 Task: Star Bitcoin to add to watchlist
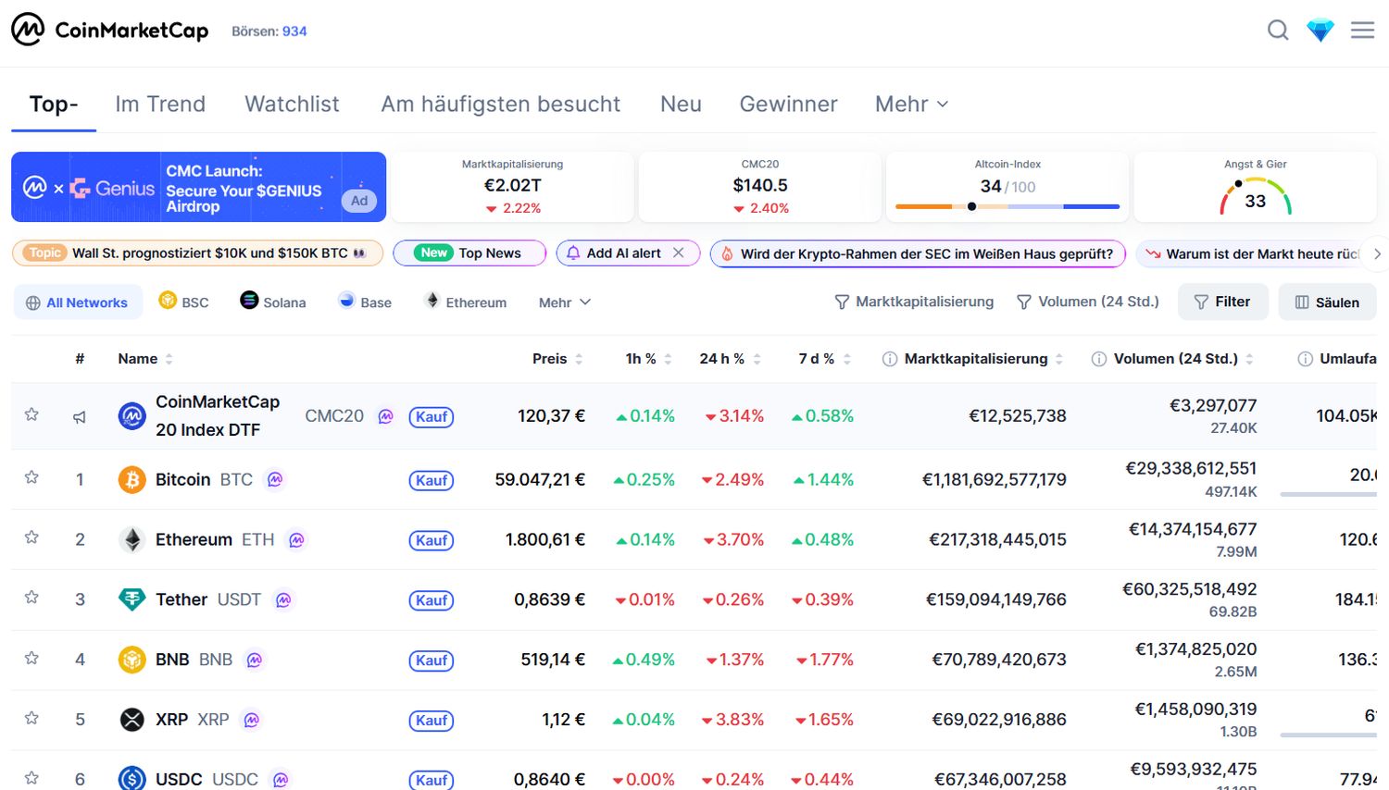tap(31, 478)
